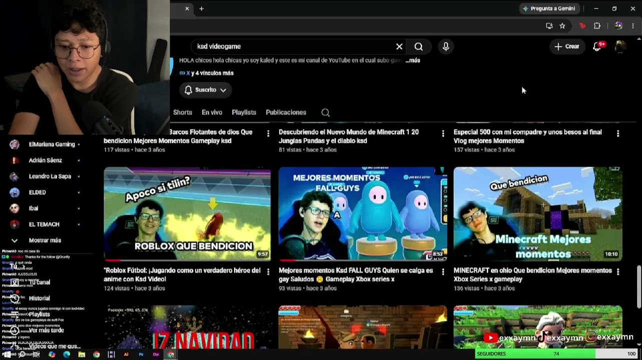Search within the channel using the magnifier
Screen dimensions: 642x360
[326, 112]
